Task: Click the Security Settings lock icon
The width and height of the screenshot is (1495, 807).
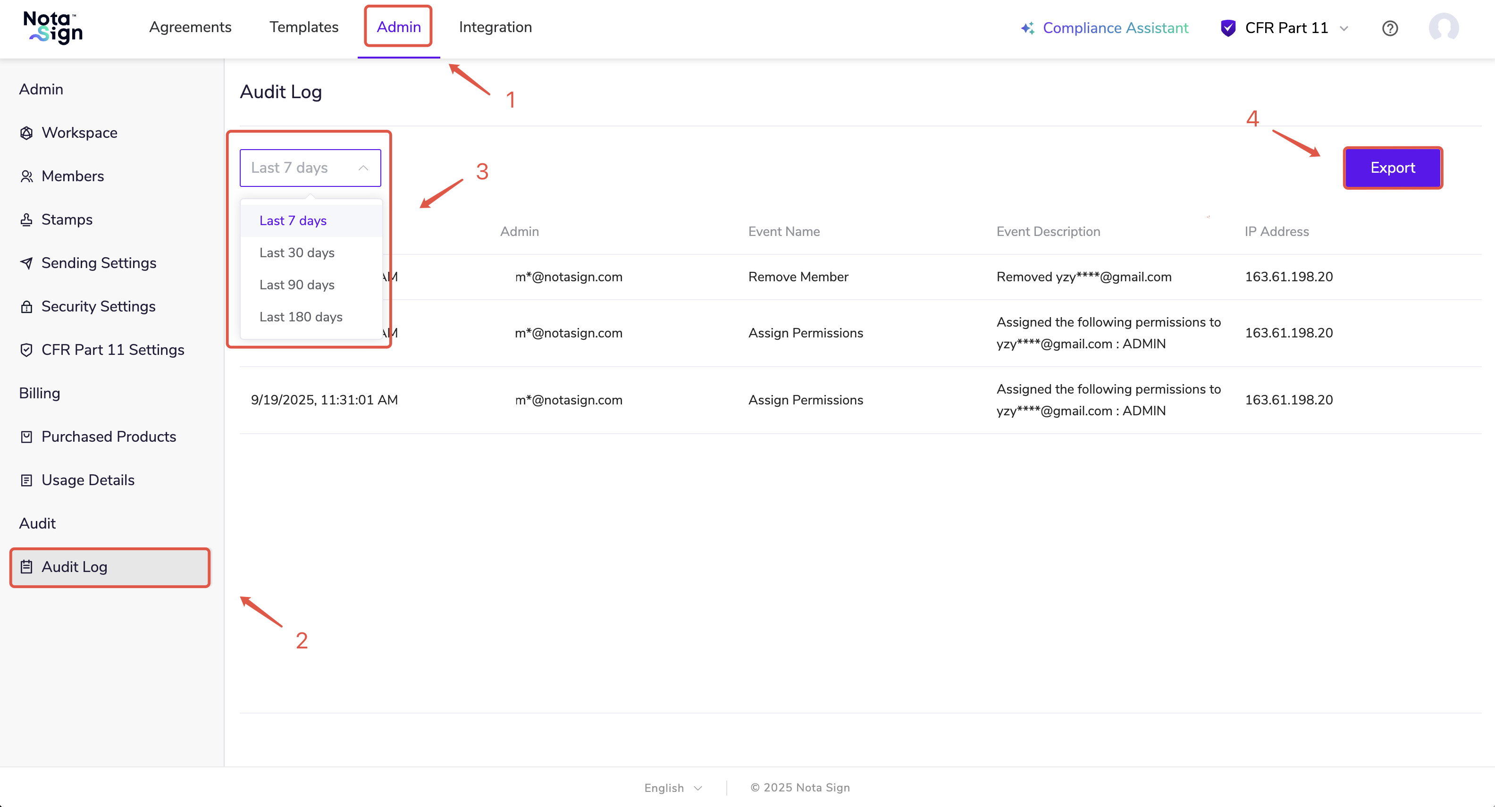Action: coord(26,307)
